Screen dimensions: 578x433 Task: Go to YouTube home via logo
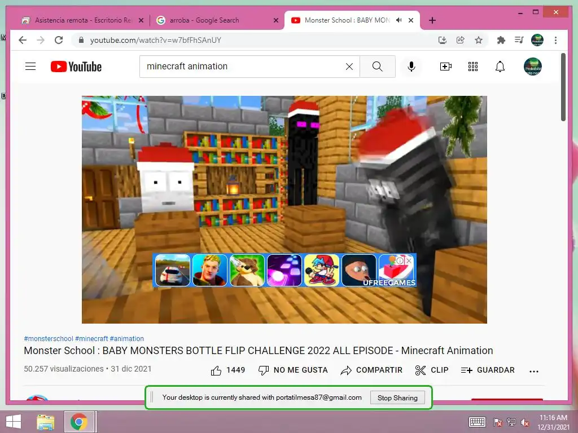point(76,67)
